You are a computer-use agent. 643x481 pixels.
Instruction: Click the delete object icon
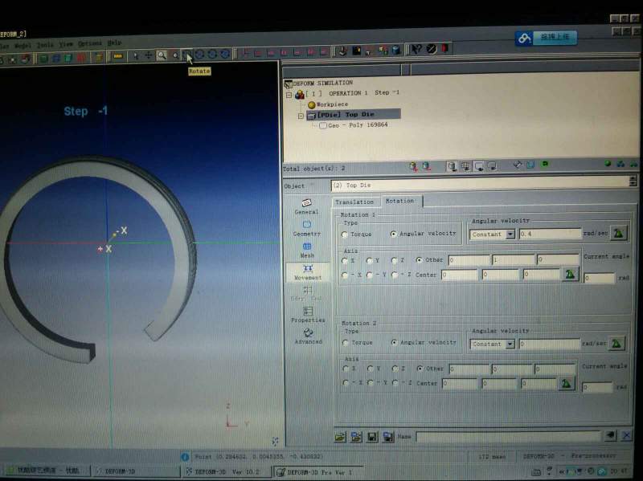pos(427,166)
